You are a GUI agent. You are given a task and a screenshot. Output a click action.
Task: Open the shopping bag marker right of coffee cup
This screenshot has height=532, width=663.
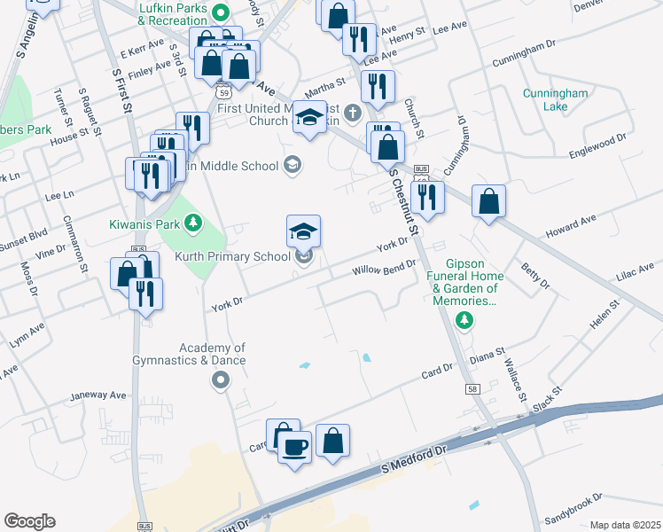332,441
